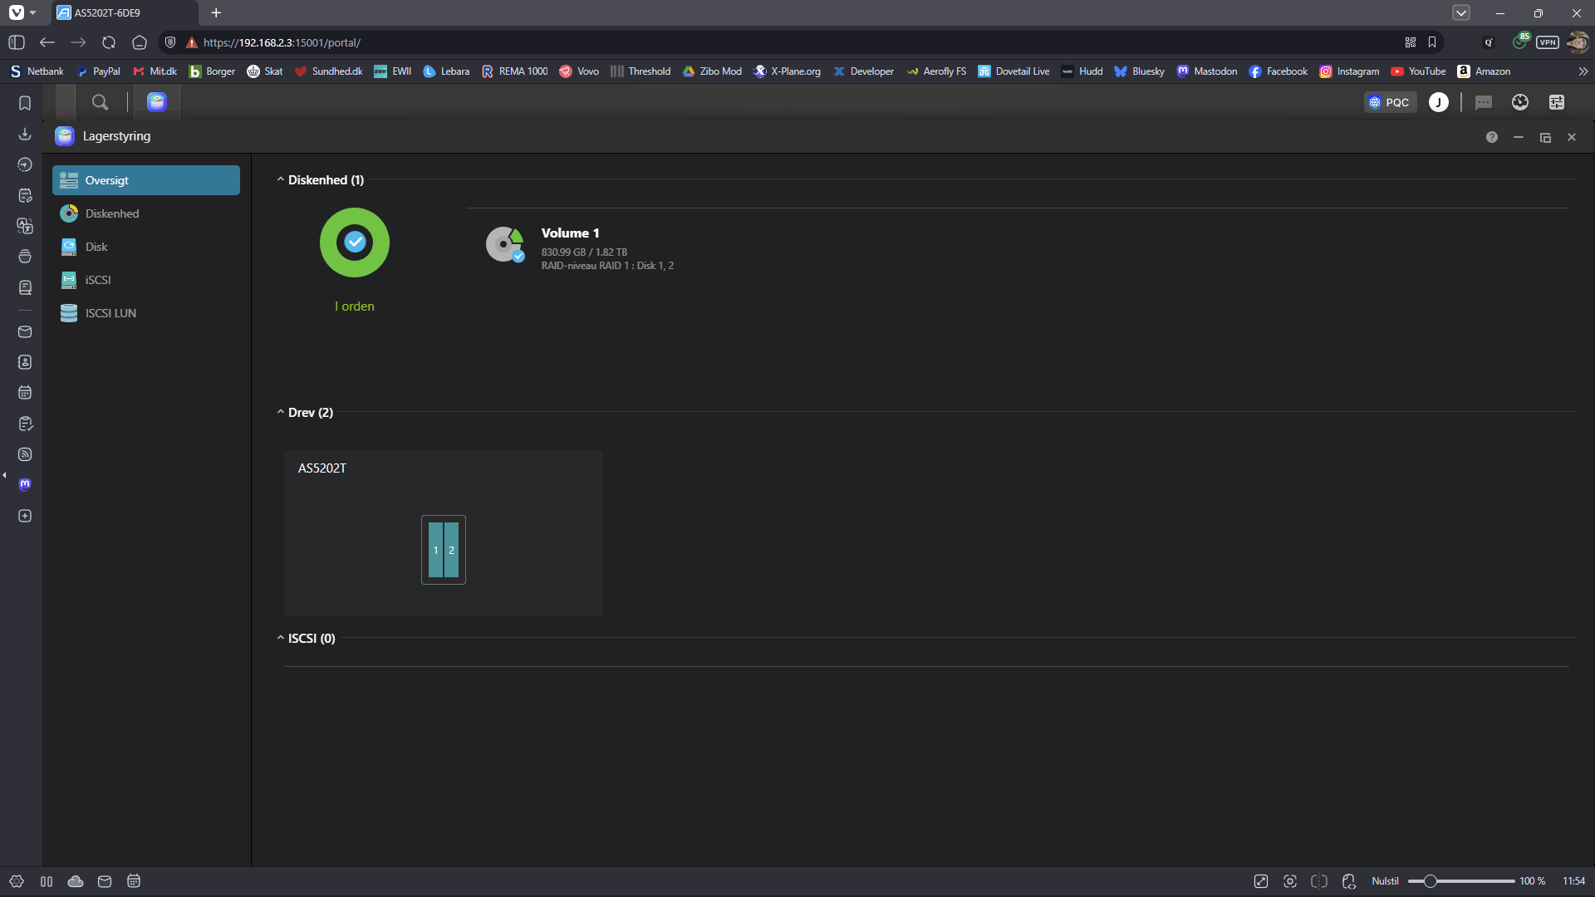Collapse the Diskenhed (1) section
Screen dimensions: 1595x897
coord(281,179)
